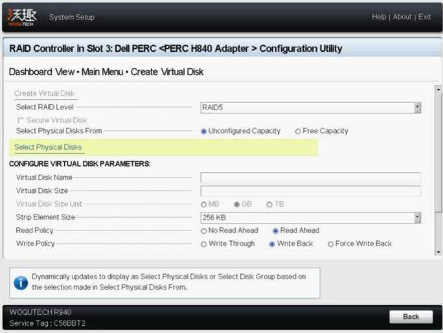Open the Select Physical Disks link
Viewport: 443px width, 333px height.
[48, 147]
